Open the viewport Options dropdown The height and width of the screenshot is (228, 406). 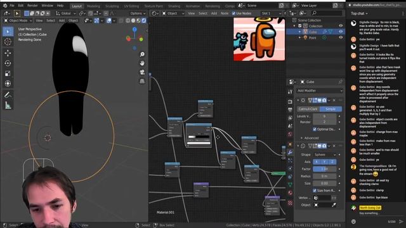[x=138, y=13]
